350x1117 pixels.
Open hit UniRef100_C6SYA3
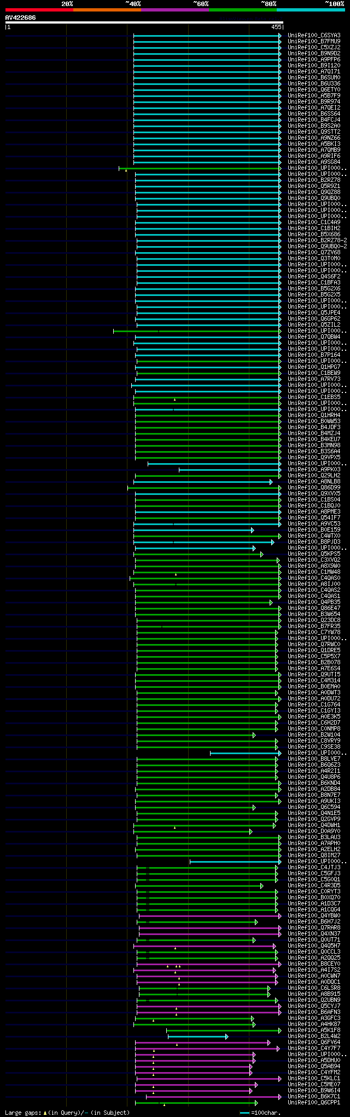pyautogui.click(x=314, y=36)
